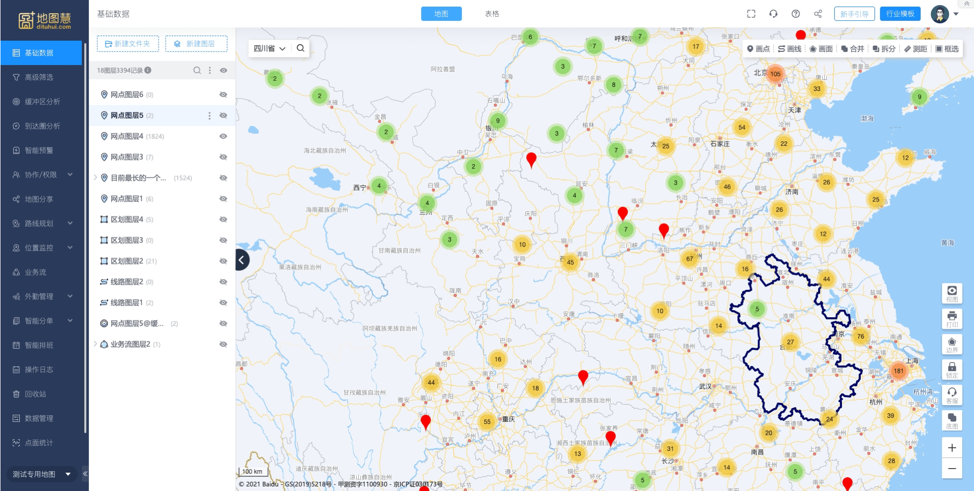This screenshot has height=491, width=974.
Task: Select the 画面 draw polygon tool
Action: click(x=821, y=49)
